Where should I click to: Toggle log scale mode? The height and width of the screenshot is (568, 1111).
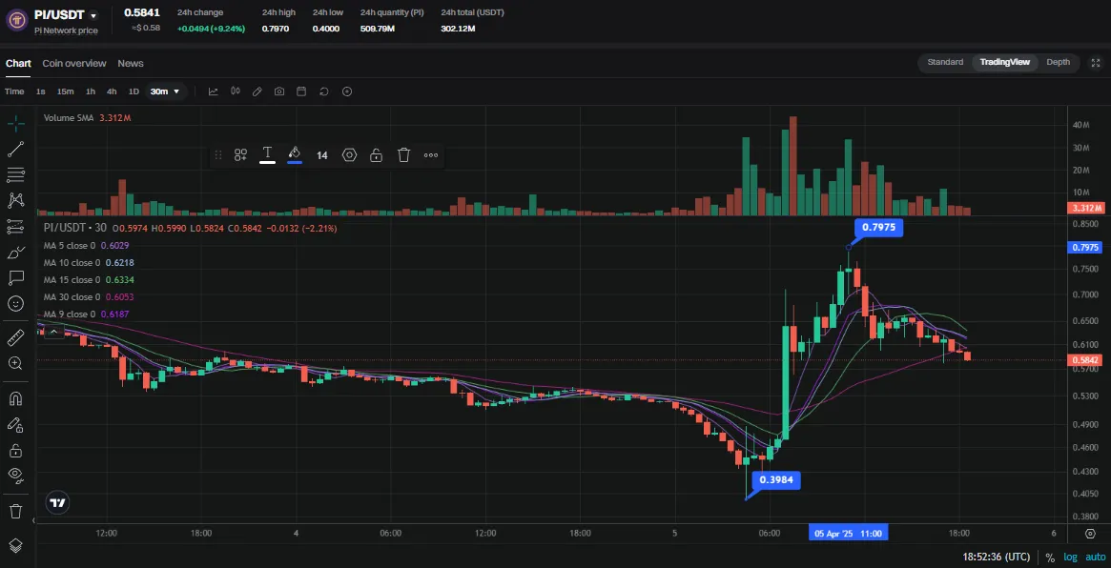click(1070, 557)
